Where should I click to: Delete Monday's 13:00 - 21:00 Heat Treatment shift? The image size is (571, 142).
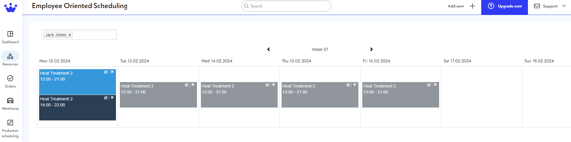point(112,72)
